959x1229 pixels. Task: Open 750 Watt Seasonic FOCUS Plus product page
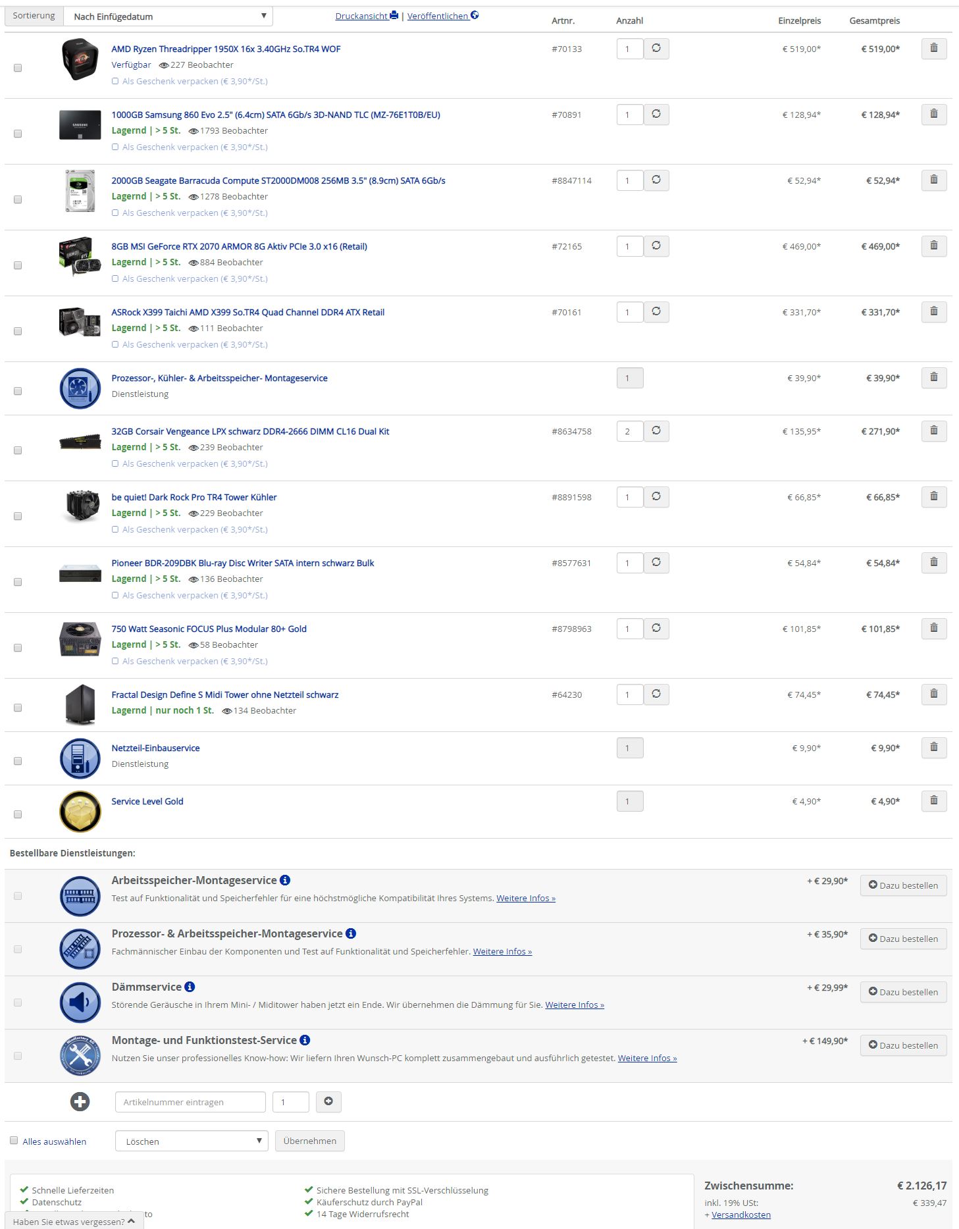[x=209, y=629]
